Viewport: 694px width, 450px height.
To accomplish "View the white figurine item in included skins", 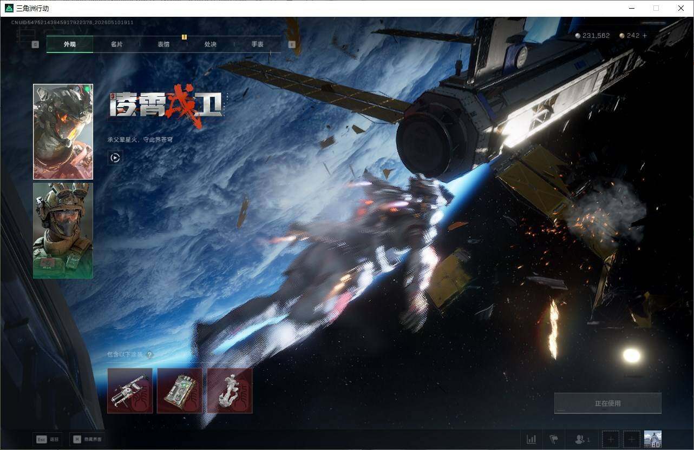I will (x=230, y=391).
